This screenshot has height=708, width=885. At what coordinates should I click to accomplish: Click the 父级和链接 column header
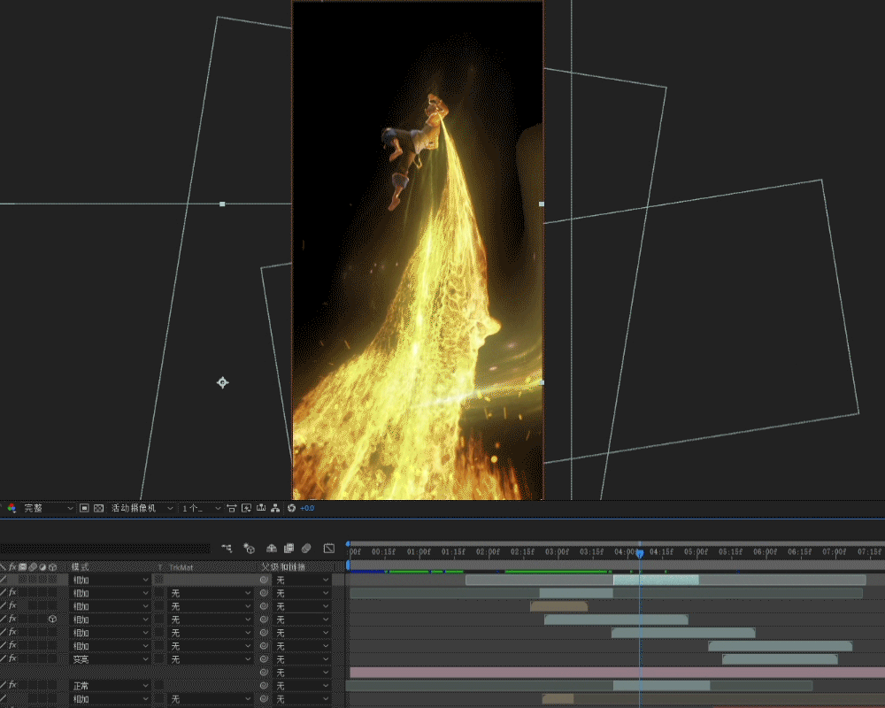(x=283, y=567)
